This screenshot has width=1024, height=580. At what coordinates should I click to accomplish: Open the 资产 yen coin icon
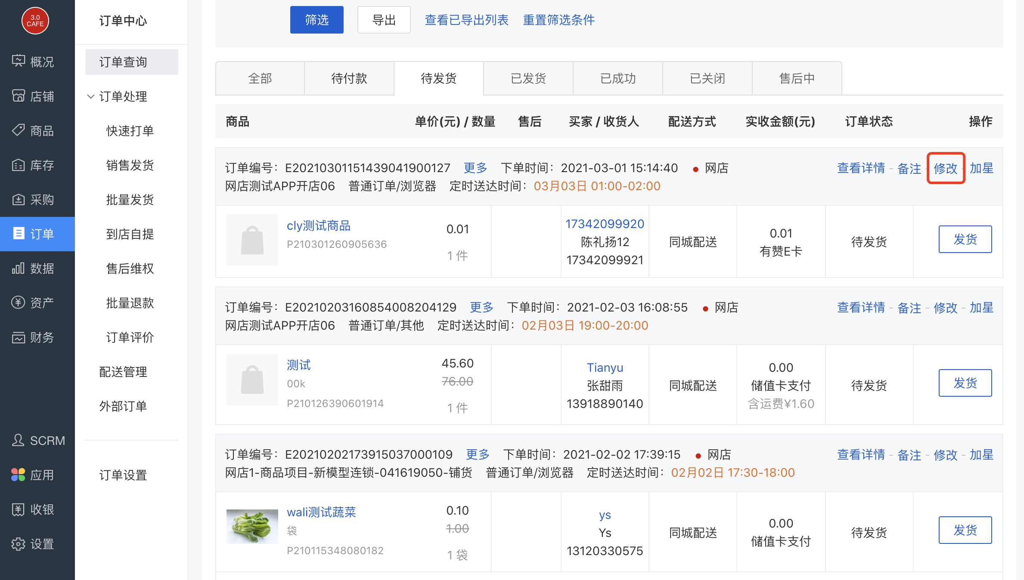(19, 302)
